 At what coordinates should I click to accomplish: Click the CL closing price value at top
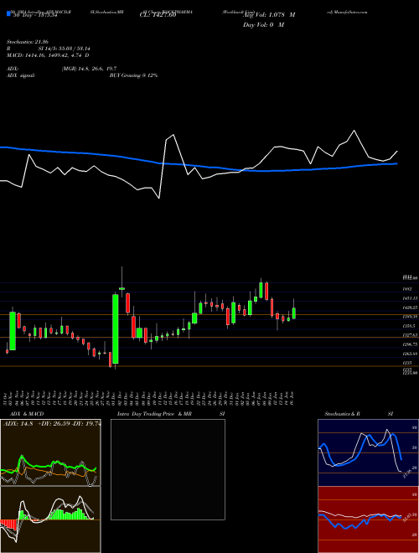click(158, 15)
